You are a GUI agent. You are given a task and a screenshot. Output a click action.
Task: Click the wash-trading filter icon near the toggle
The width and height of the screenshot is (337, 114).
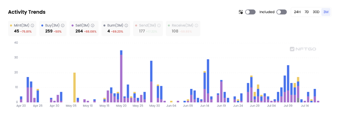(x=241, y=12)
